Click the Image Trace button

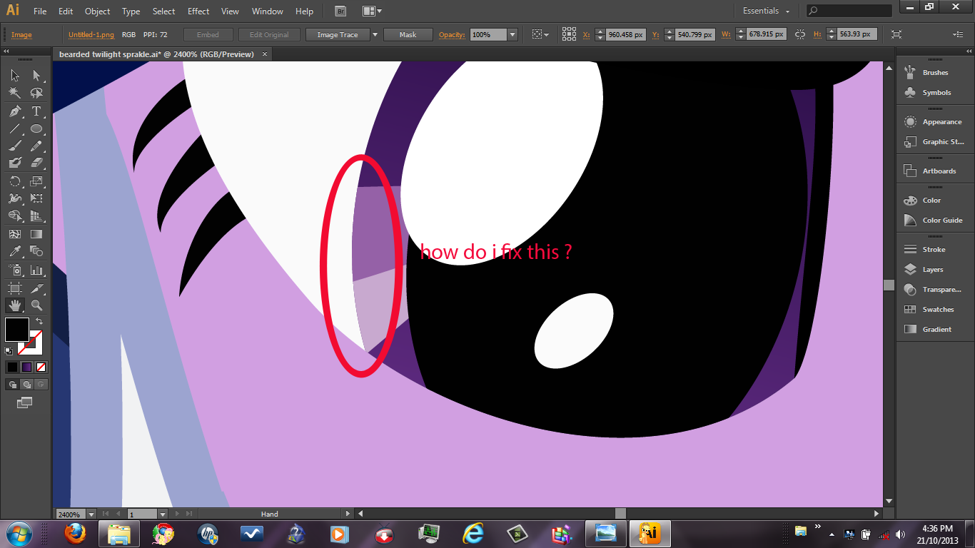338,34
